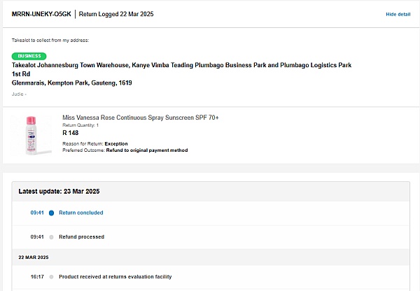
Task: Select the blue Return concluded status dot
Action: [x=51, y=213]
